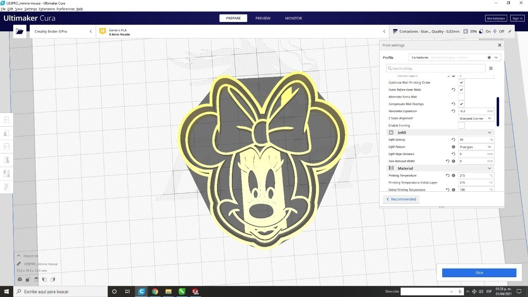Select the Mirror tool
The height and width of the screenshot is (297, 528).
6,160
